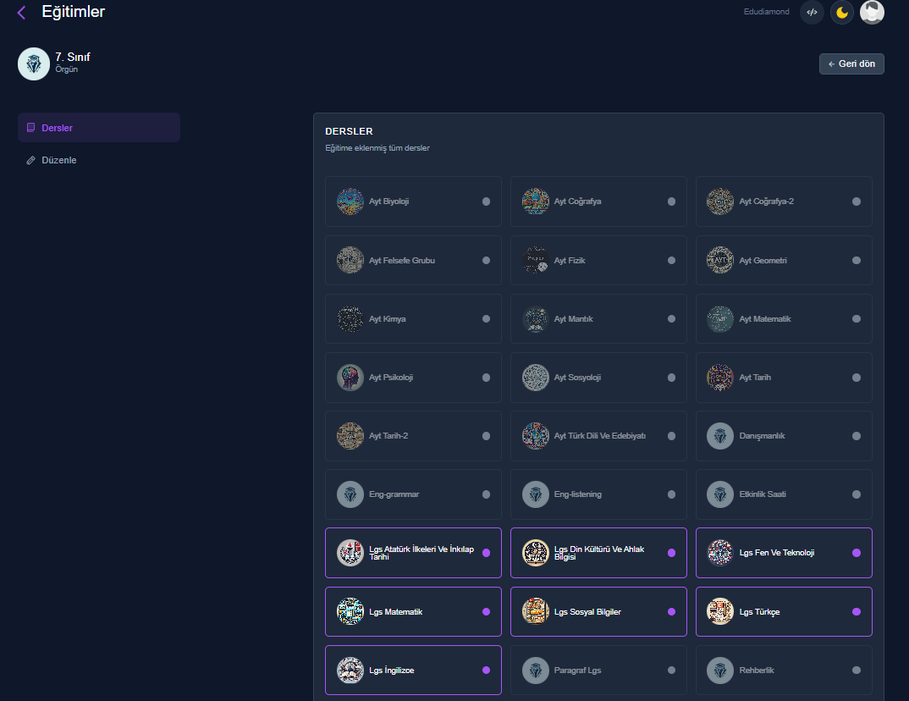The width and height of the screenshot is (909, 701).
Task: Toggle dark mode with the moon icon
Action: pyautogui.click(x=842, y=12)
